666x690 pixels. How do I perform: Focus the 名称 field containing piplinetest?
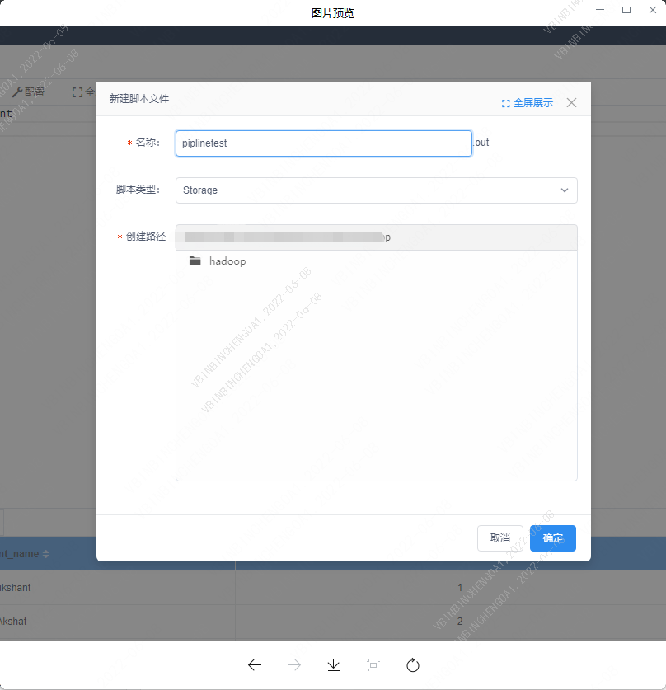(323, 143)
